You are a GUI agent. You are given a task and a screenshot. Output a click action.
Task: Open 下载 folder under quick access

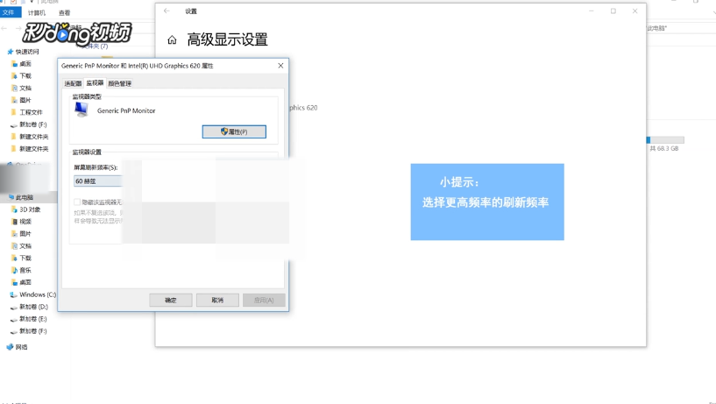click(x=25, y=75)
